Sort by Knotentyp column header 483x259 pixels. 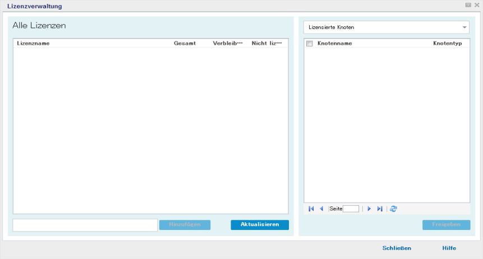(x=448, y=43)
